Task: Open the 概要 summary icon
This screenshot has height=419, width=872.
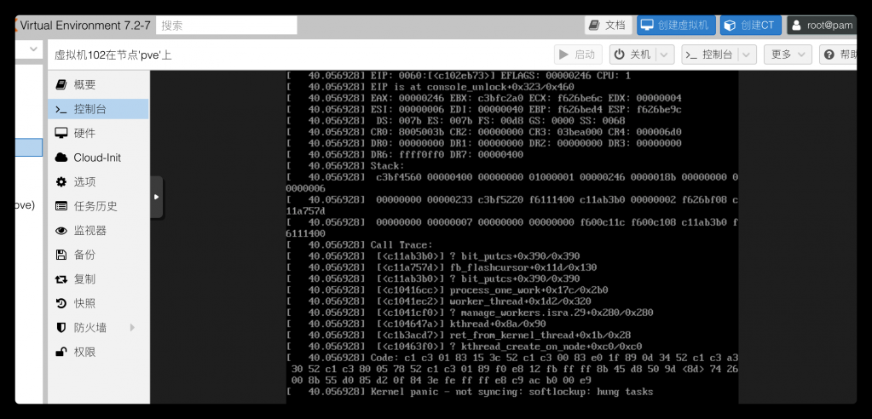Action: pos(61,85)
